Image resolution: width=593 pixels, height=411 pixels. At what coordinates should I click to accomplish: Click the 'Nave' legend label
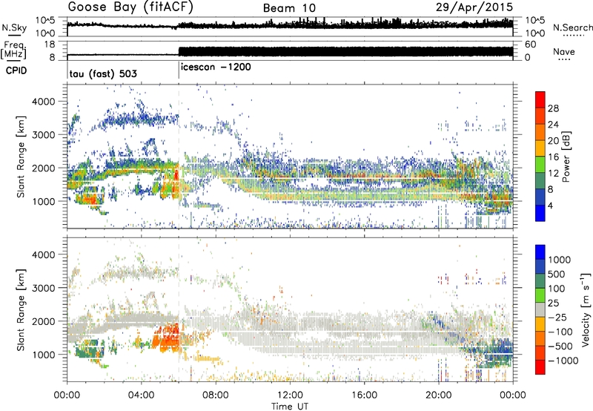[x=564, y=52]
